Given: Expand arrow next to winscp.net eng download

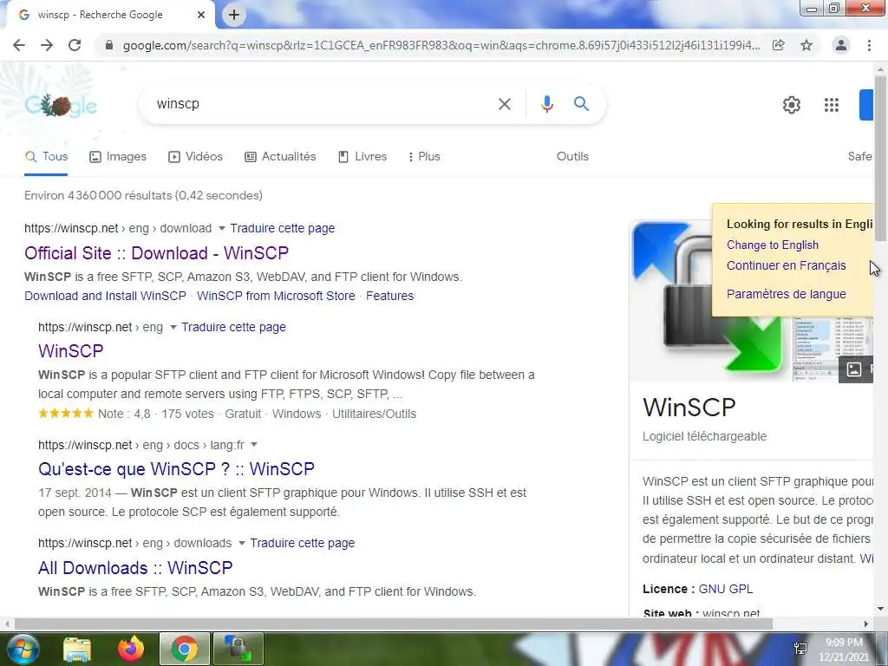Looking at the screenshot, I should click(x=221, y=228).
